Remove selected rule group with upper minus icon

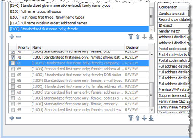point(19,37)
